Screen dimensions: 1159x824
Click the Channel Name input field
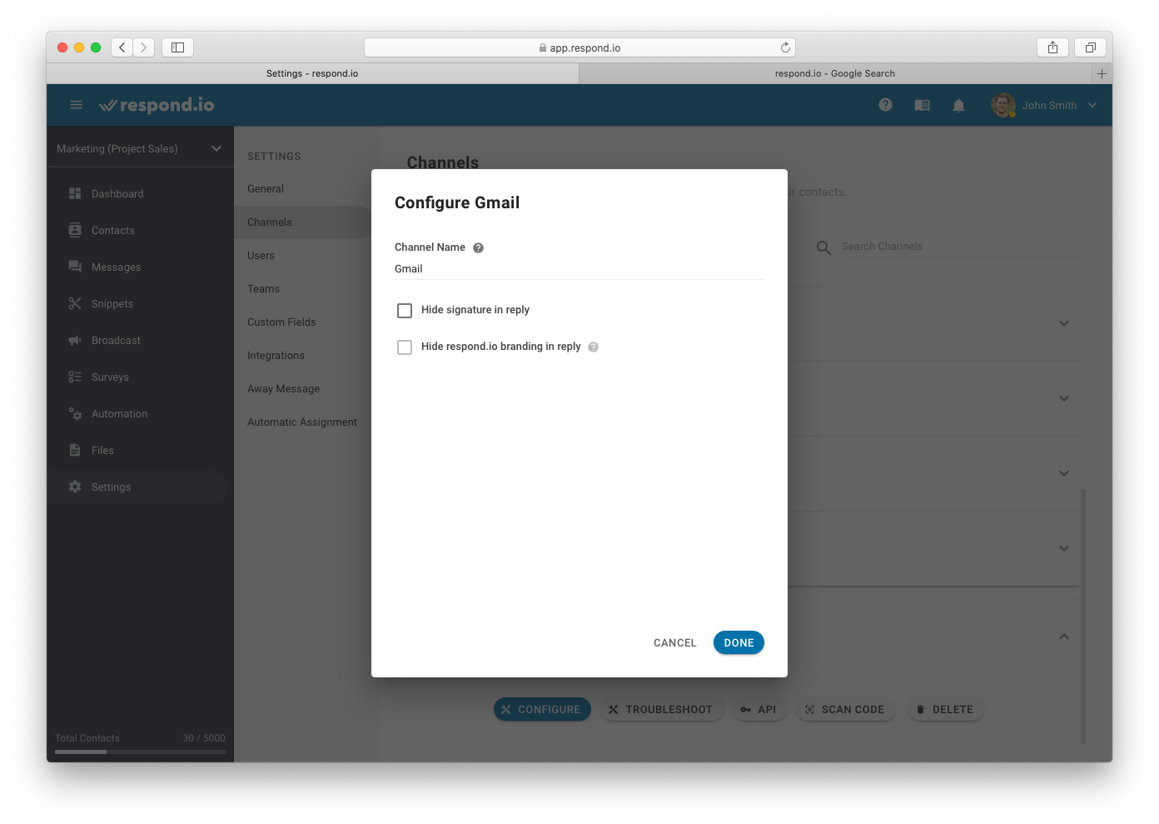coord(579,269)
